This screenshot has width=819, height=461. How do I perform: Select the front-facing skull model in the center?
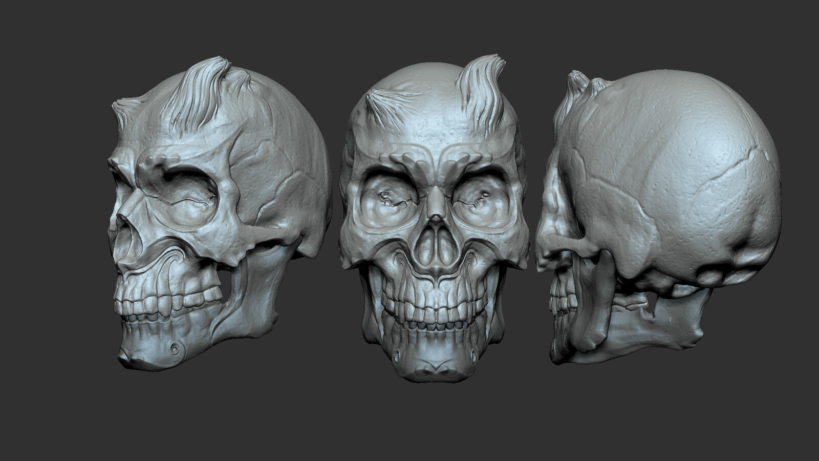click(x=434, y=218)
